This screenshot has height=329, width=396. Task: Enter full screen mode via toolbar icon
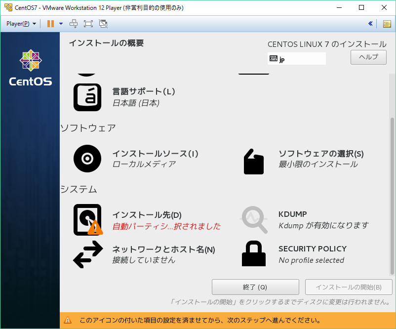point(88,24)
